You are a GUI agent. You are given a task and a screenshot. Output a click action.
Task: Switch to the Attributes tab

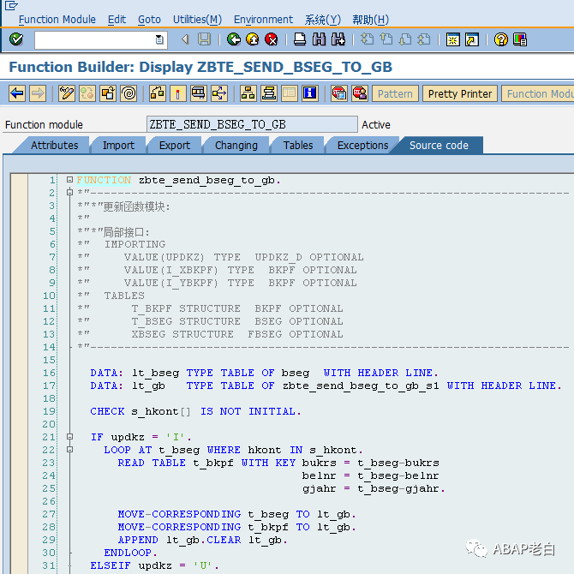tap(54, 146)
